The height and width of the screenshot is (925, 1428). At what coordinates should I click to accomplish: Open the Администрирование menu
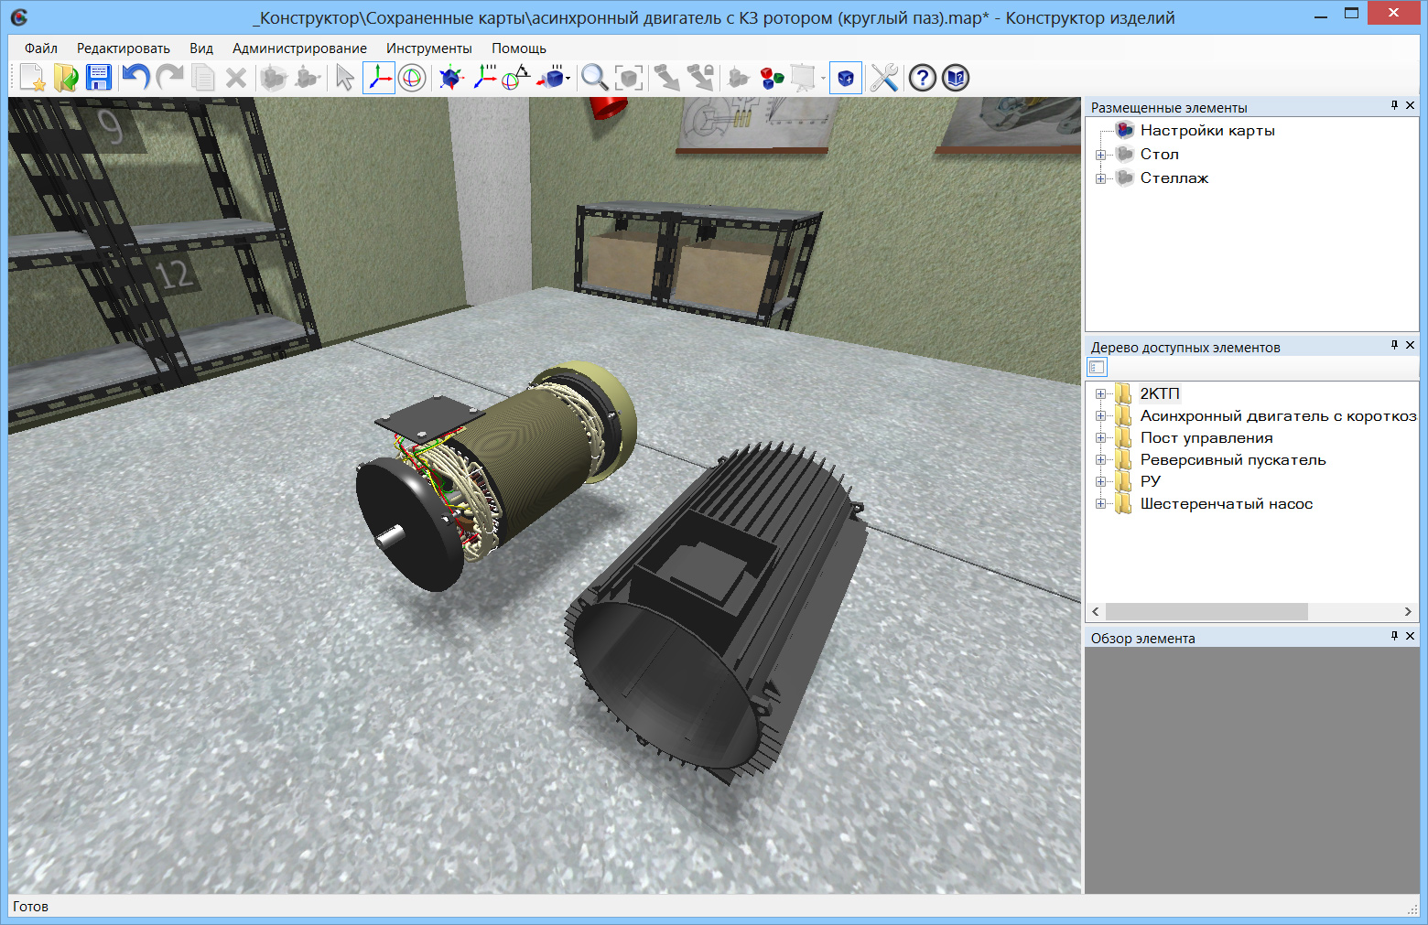299,48
